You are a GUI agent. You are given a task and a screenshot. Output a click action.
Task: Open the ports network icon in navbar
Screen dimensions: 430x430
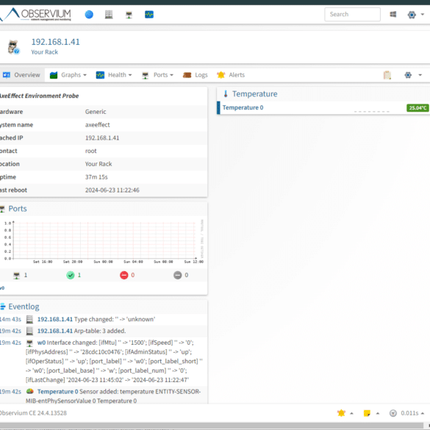[129, 15]
